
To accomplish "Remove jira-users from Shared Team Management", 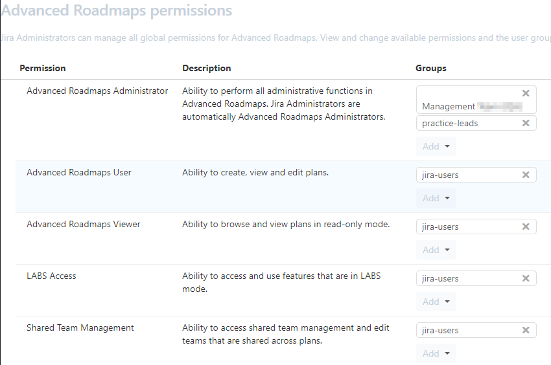I will point(526,330).
